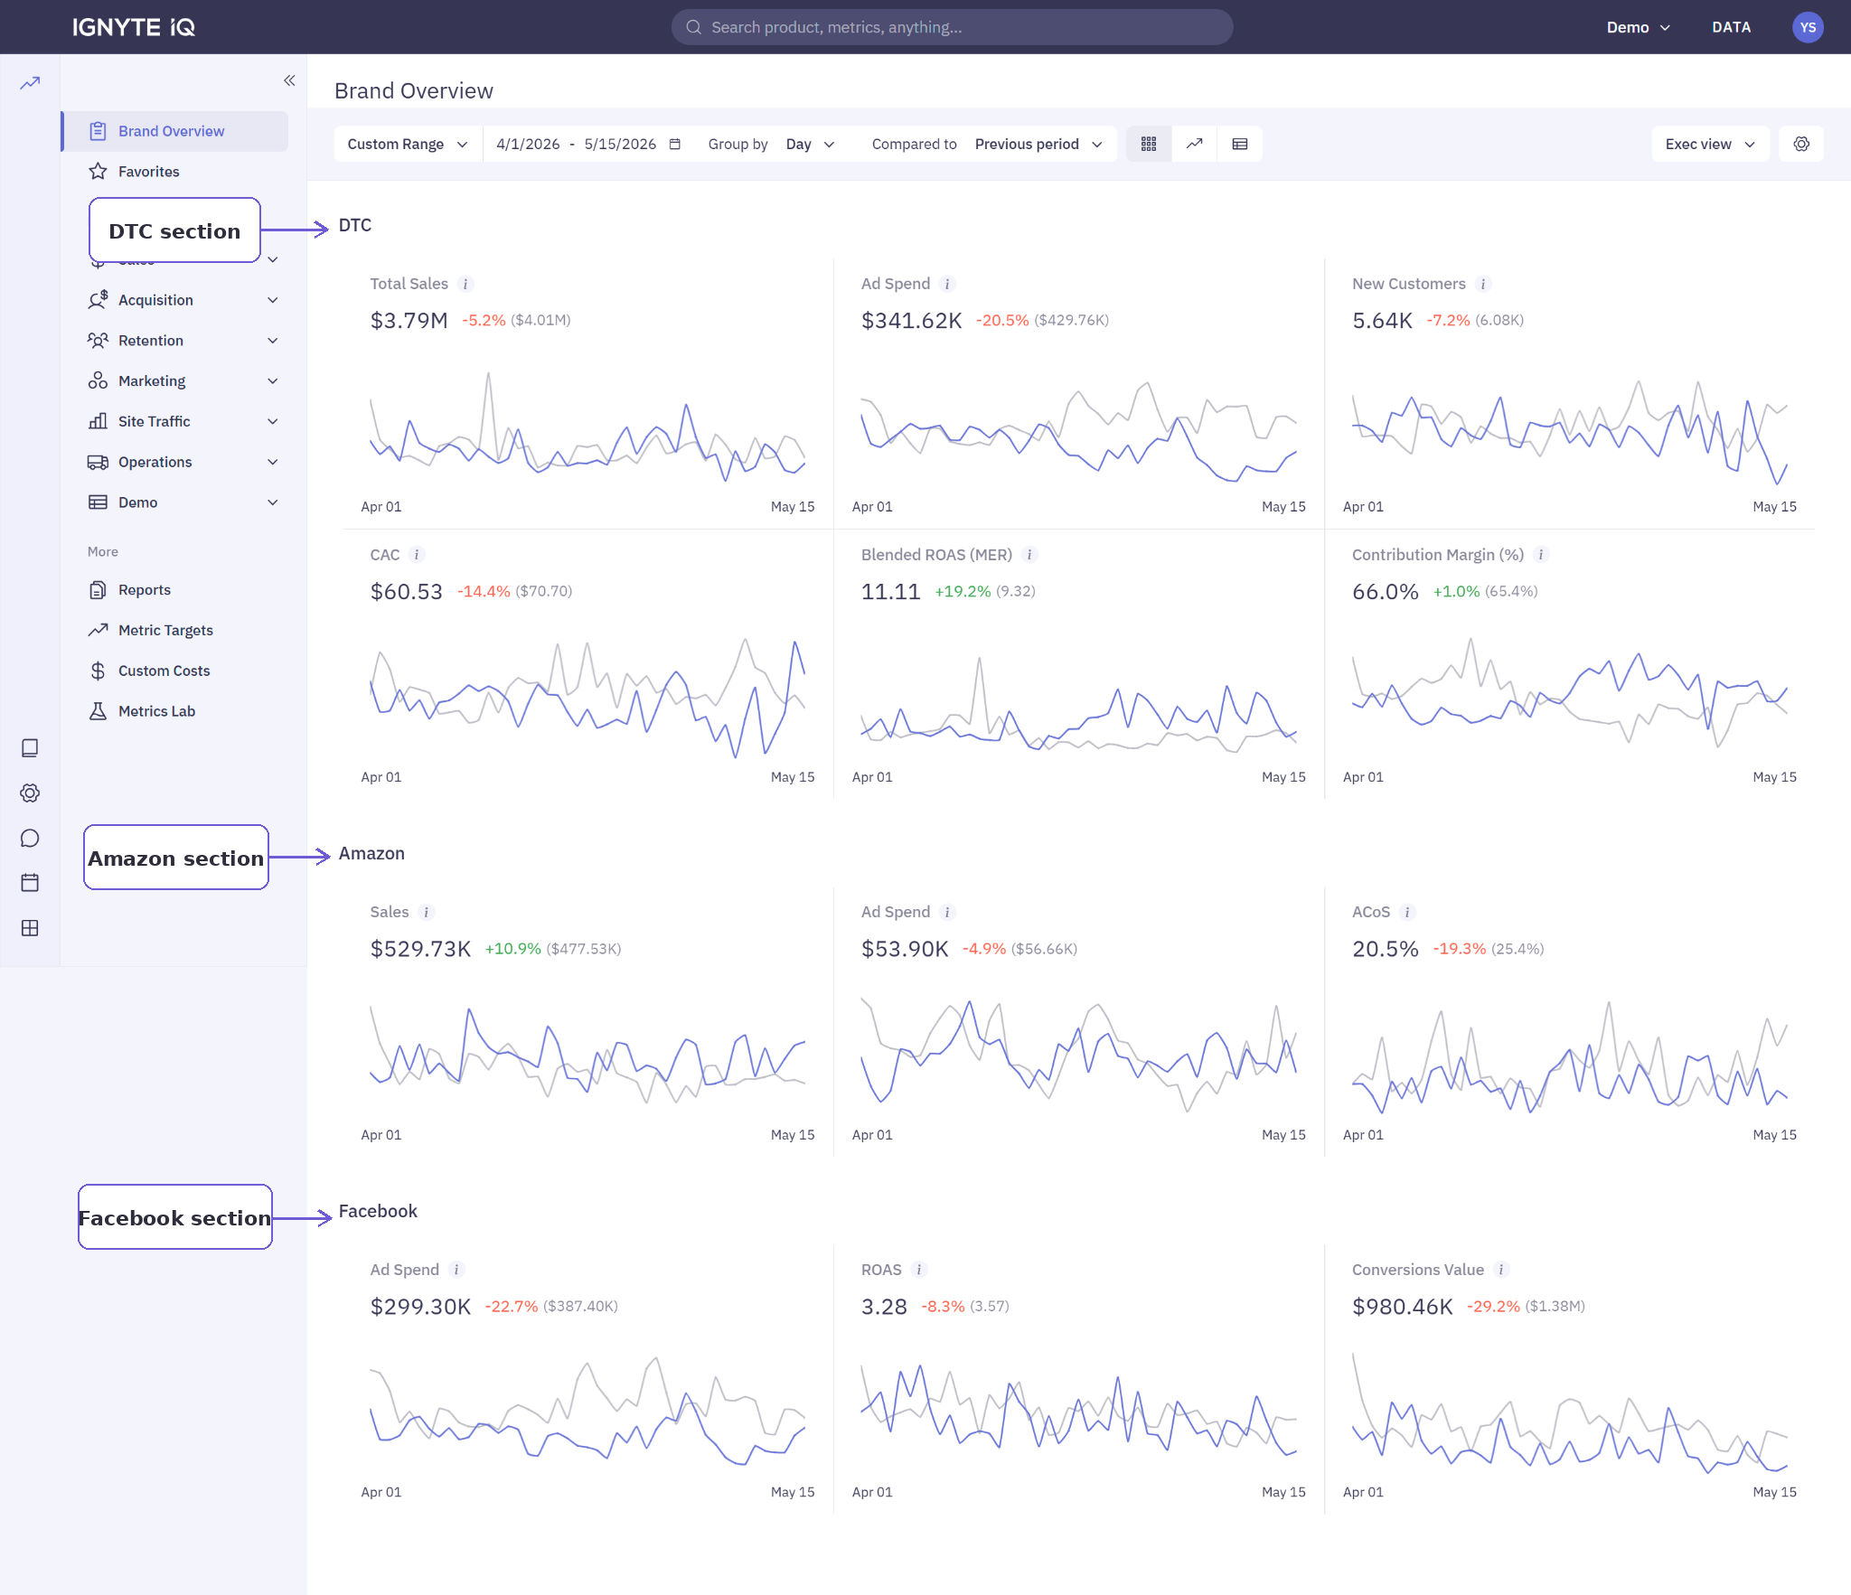Open the book/docs icon in left rail
Screen dimensions: 1851x1595
point(30,748)
